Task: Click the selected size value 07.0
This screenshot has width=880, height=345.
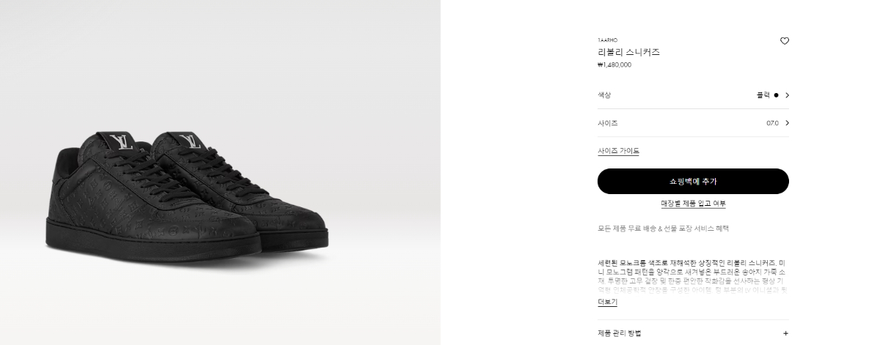Action: [x=772, y=123]
